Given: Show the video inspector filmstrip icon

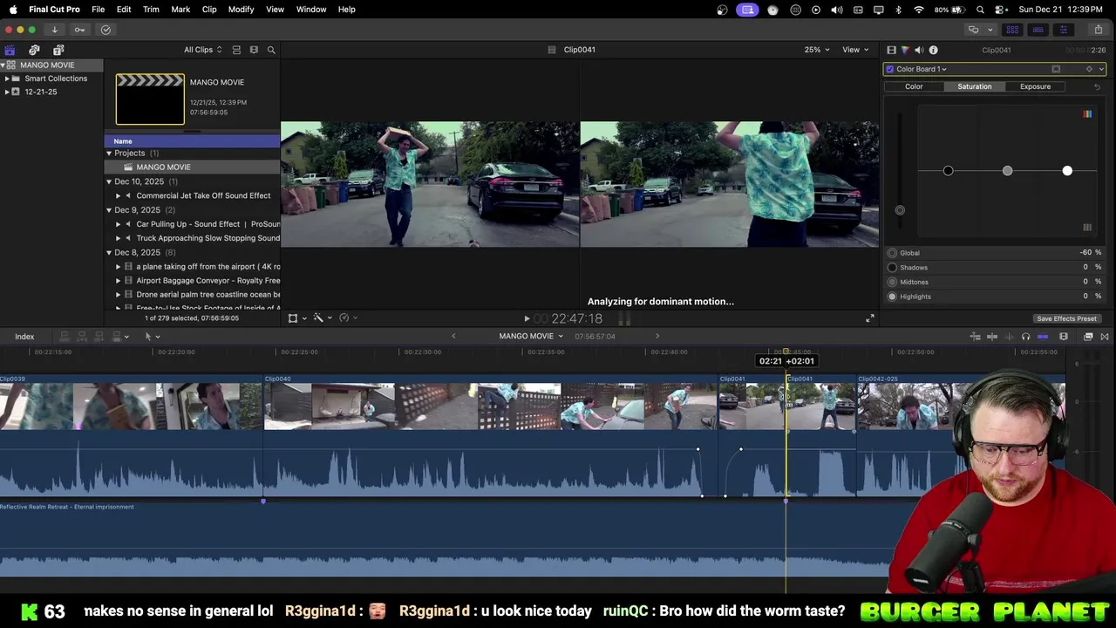Looking at the screenshot, I should pos(891,50).
